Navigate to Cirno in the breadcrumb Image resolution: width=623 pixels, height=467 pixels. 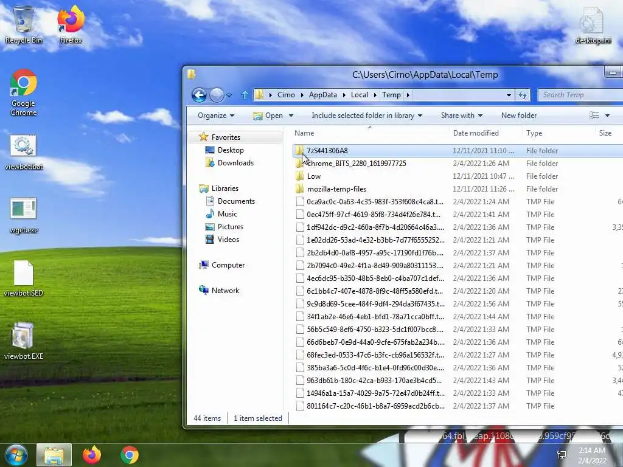click(x=286, y=95)
